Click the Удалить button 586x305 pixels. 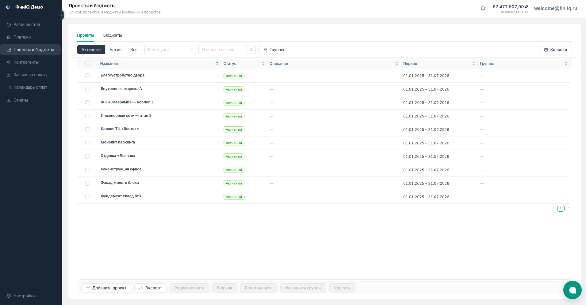(x=342, y=288)
